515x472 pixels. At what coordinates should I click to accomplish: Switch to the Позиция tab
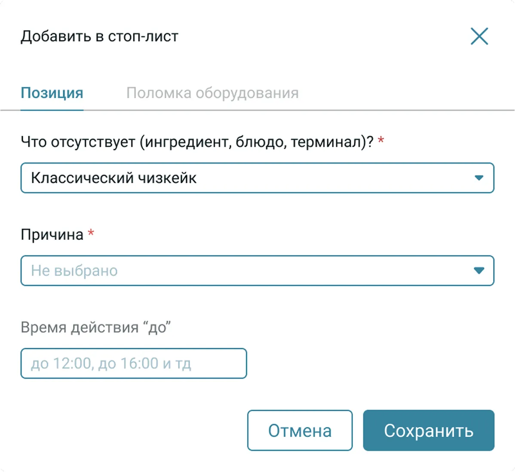(x=52, y=93)
